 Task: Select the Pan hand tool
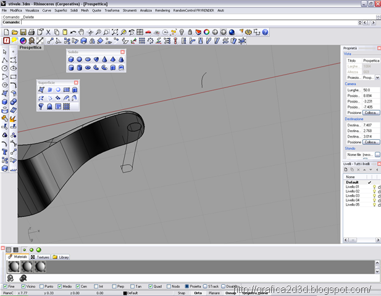point(82,32)
